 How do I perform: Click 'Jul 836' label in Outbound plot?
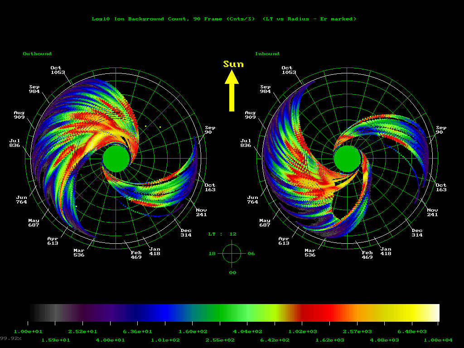tap(14, 143)
